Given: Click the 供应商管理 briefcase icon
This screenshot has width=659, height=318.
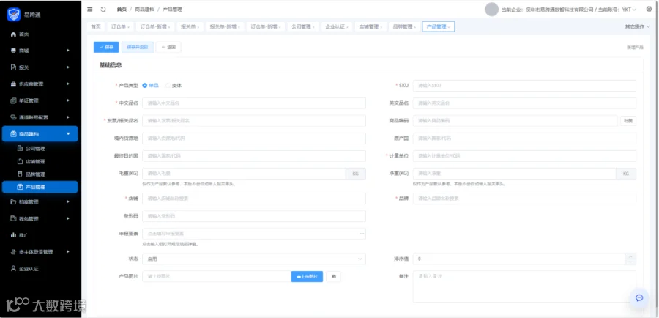Looking at the screenshot, I should pos(13,84).
